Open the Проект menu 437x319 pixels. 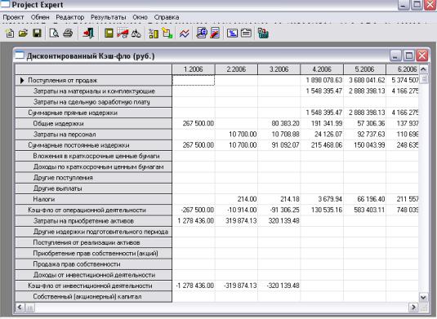click(13, 17)
